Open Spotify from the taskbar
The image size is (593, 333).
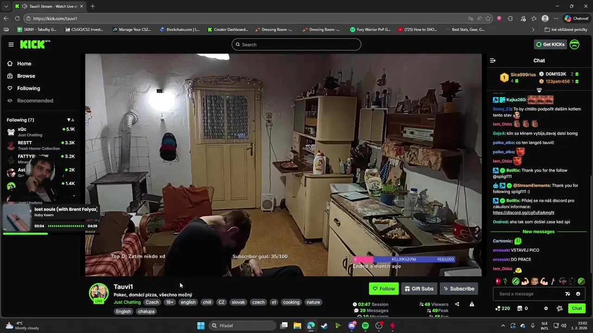[365, 326]
